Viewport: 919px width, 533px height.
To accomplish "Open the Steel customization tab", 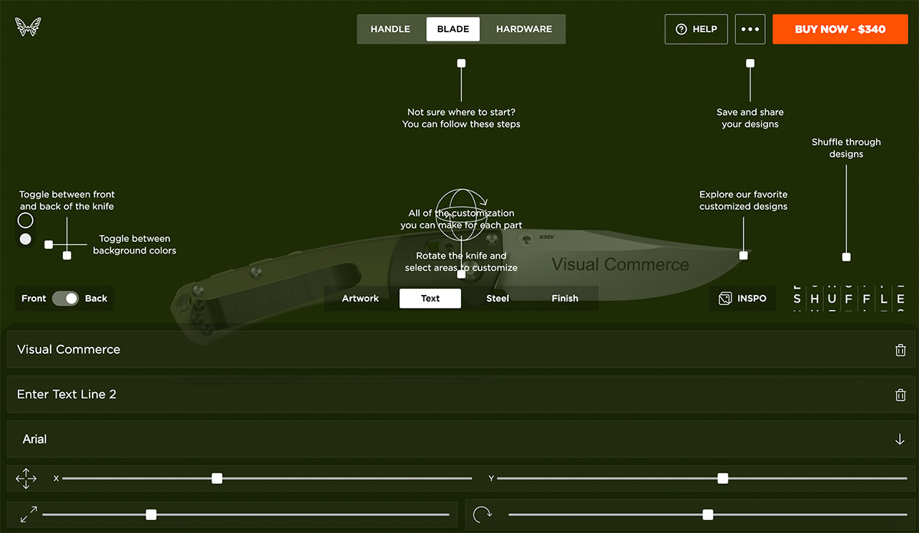I will point(498,299).
